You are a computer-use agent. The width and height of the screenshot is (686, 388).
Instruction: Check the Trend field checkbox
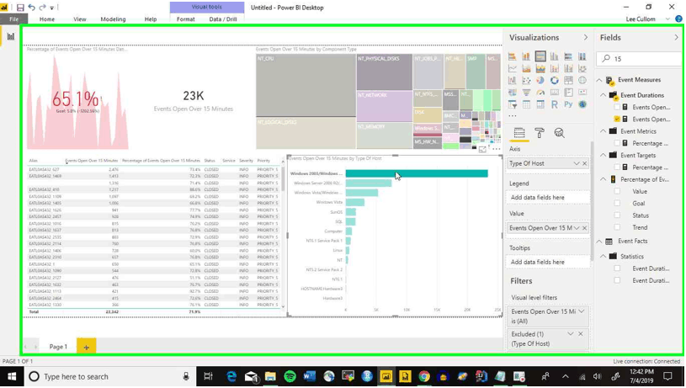(x=617, y=227)
